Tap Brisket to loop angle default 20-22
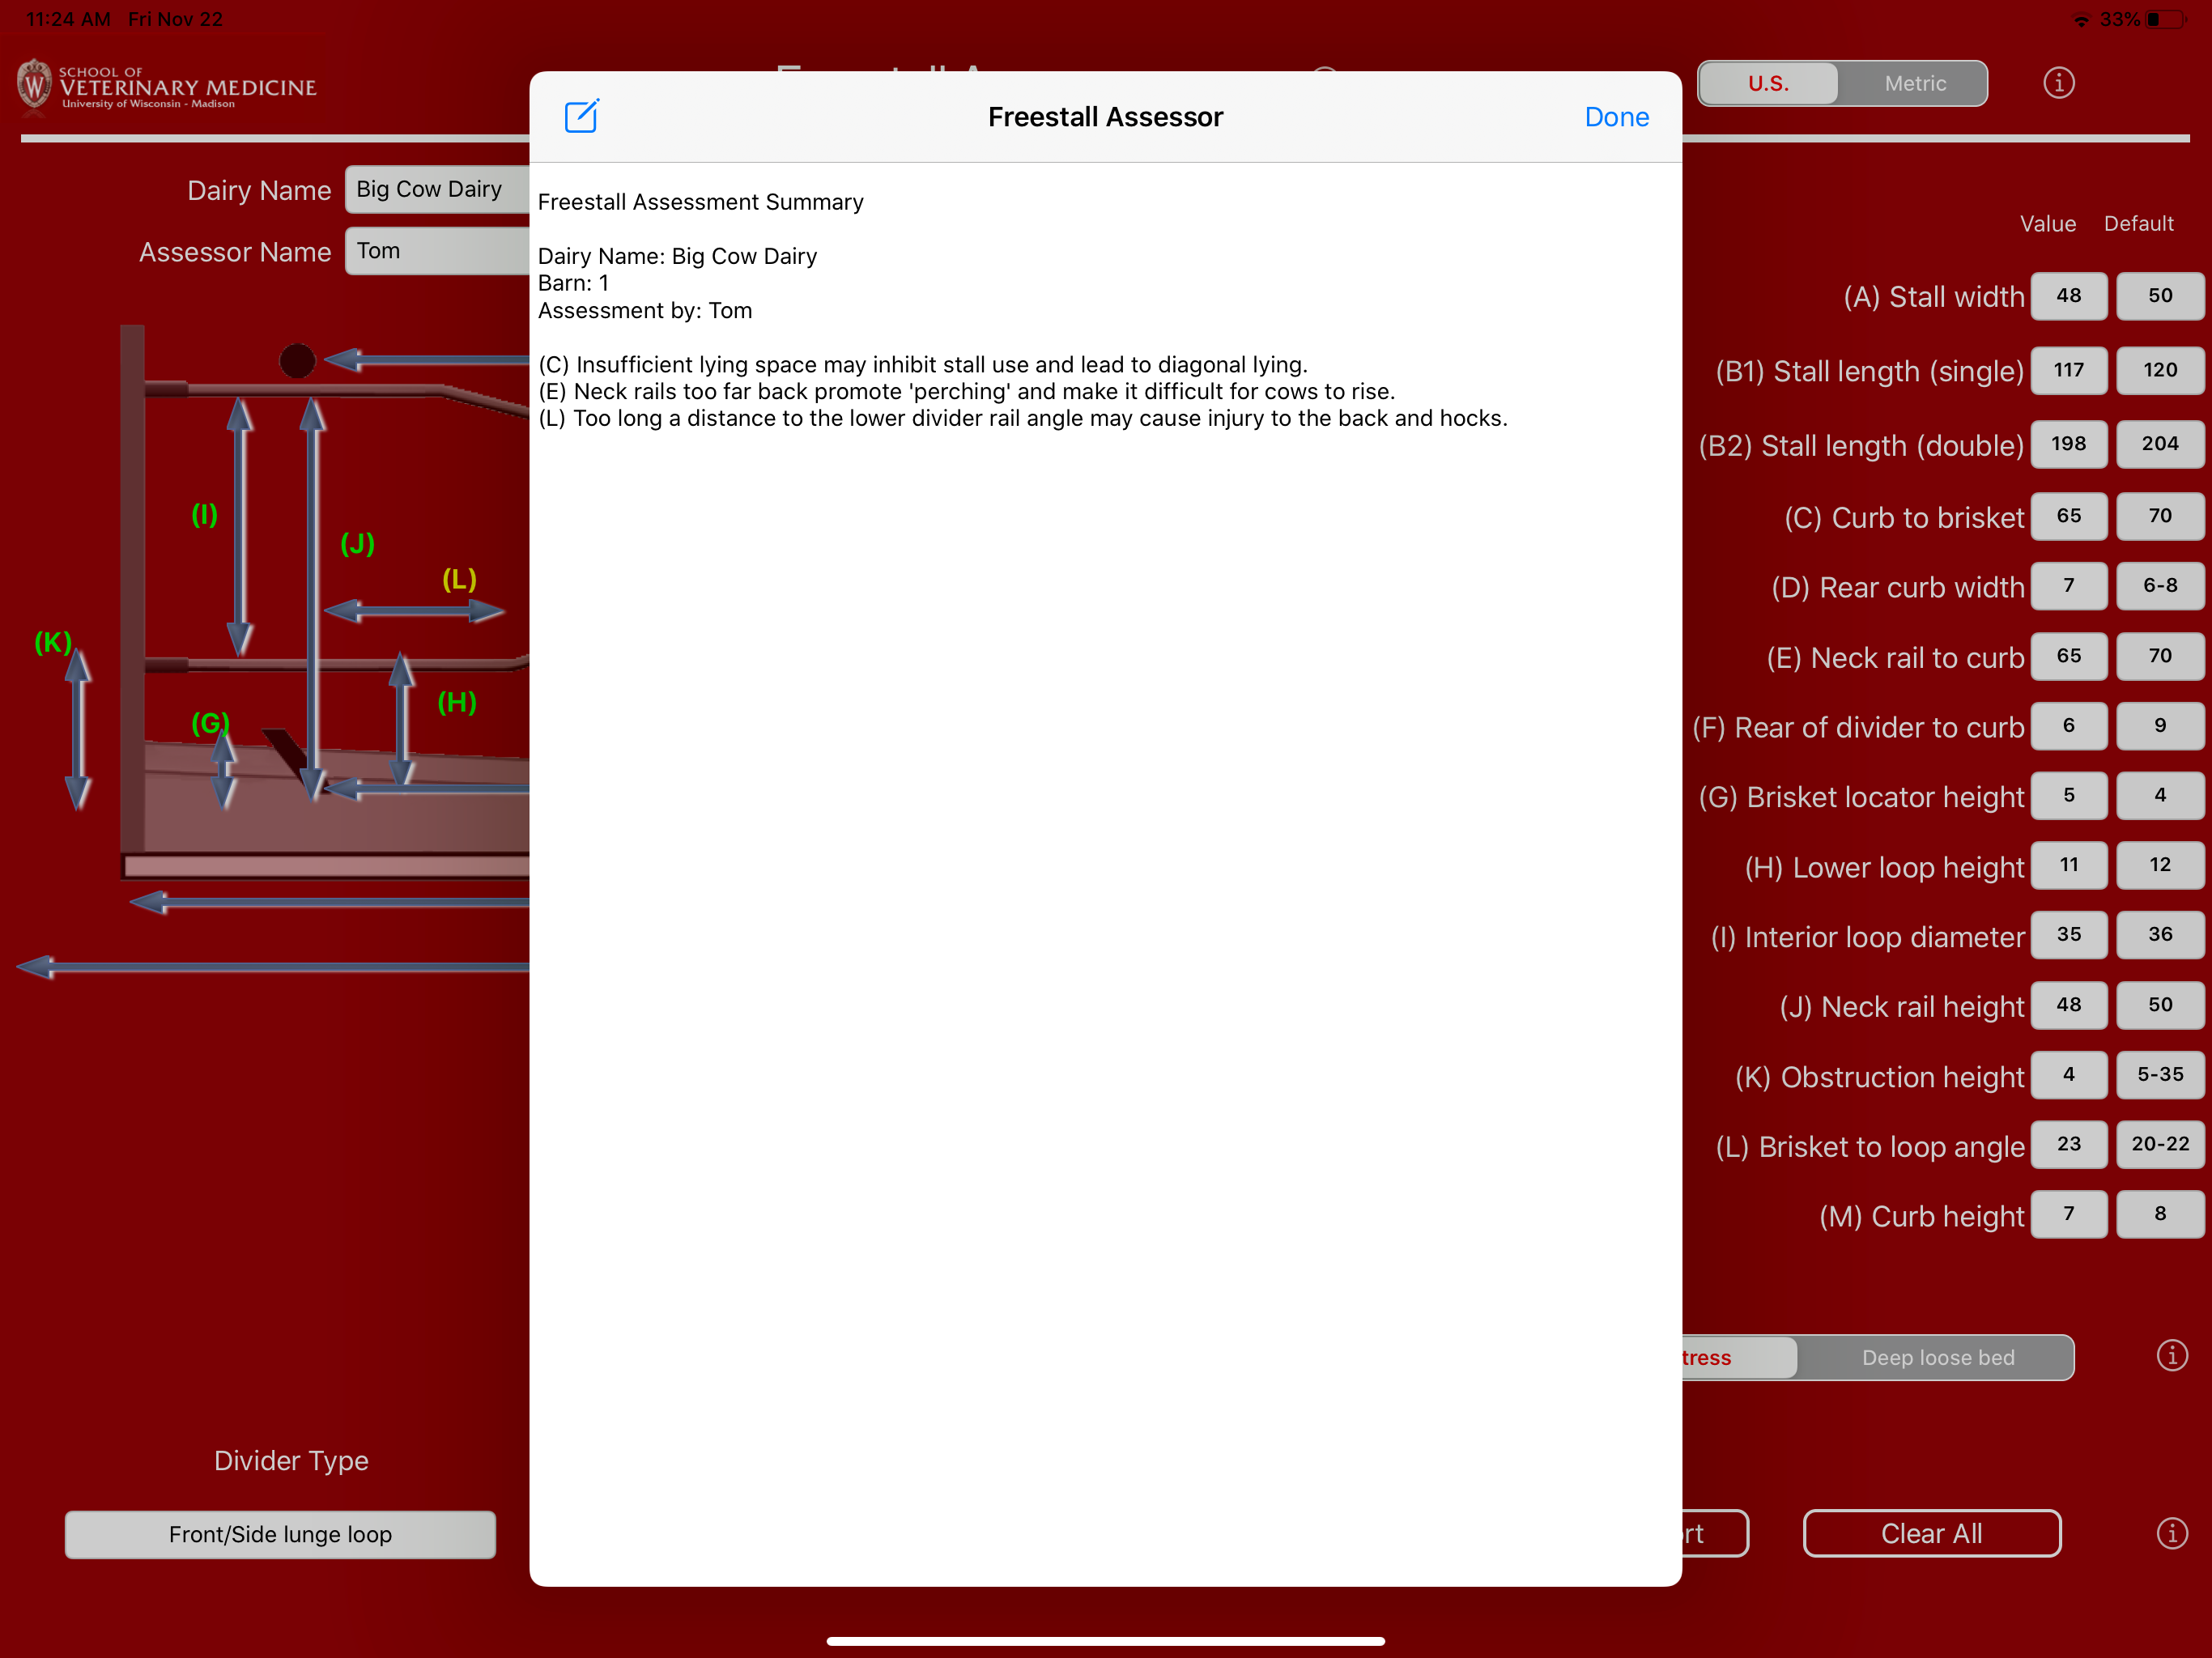 pyautogui.click(x=2160, y=1144)
